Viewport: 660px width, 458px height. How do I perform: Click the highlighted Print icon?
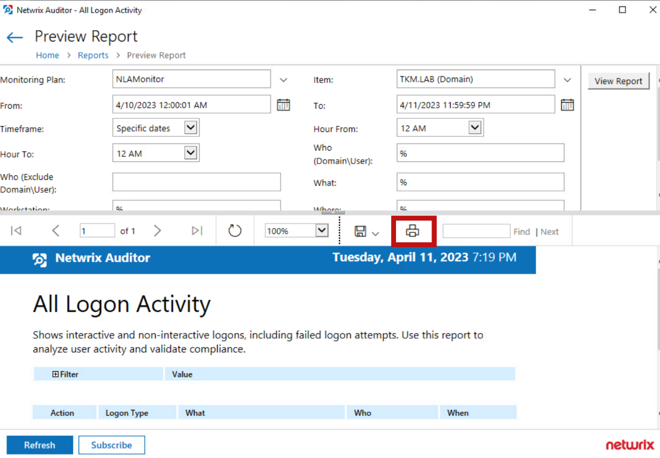point(414,230)
